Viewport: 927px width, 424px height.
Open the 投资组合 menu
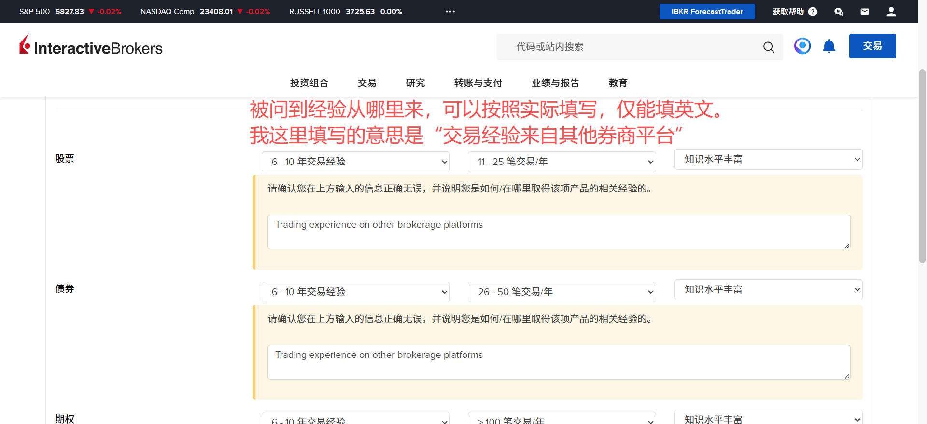point(309,83)
